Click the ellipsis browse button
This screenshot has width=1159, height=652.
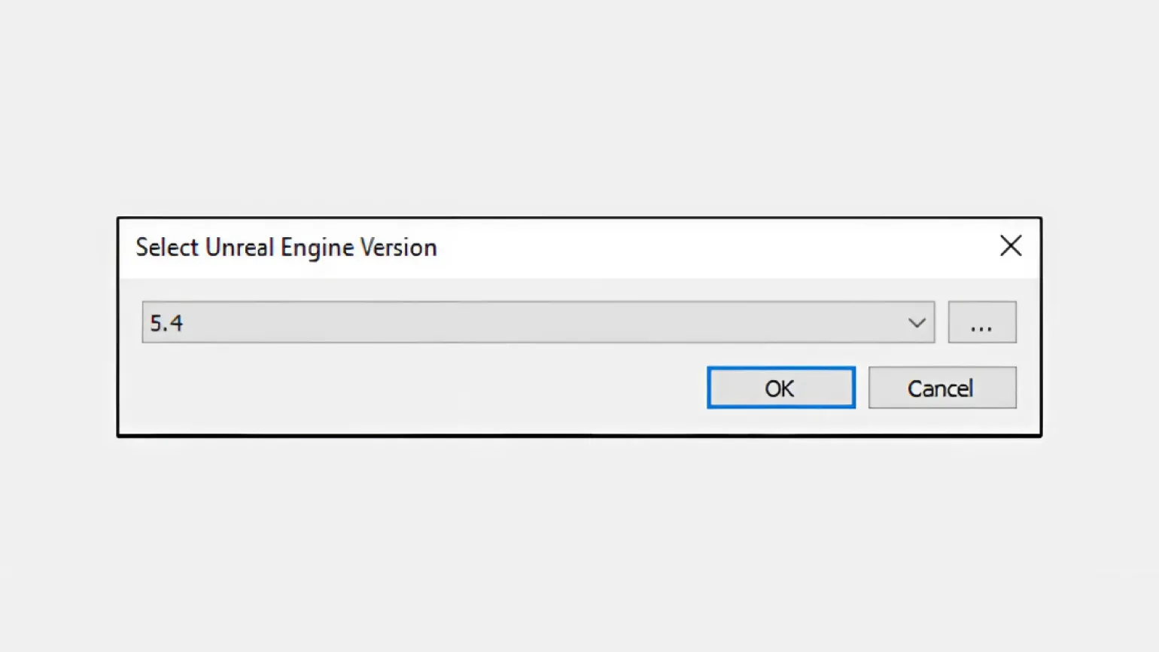tap(981, 323)
